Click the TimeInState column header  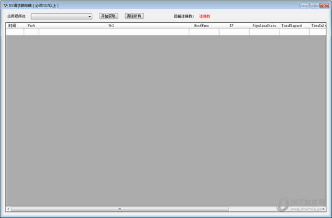click(x=318, y=25)
